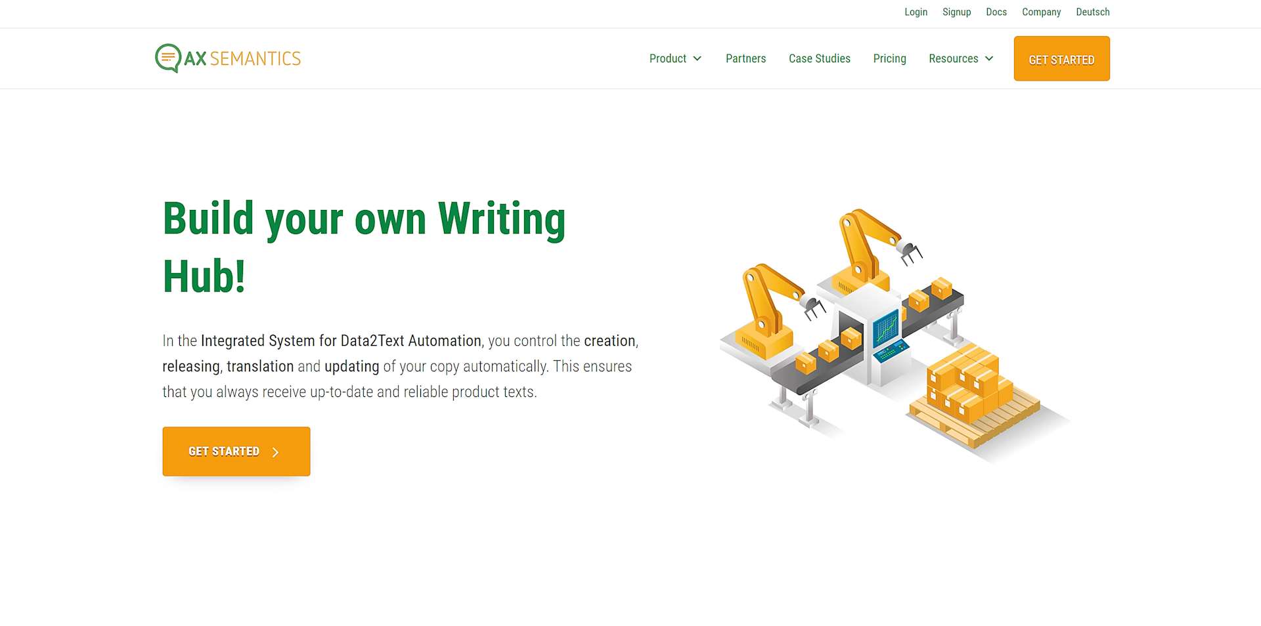View the Pricing page

click(889, 58)
